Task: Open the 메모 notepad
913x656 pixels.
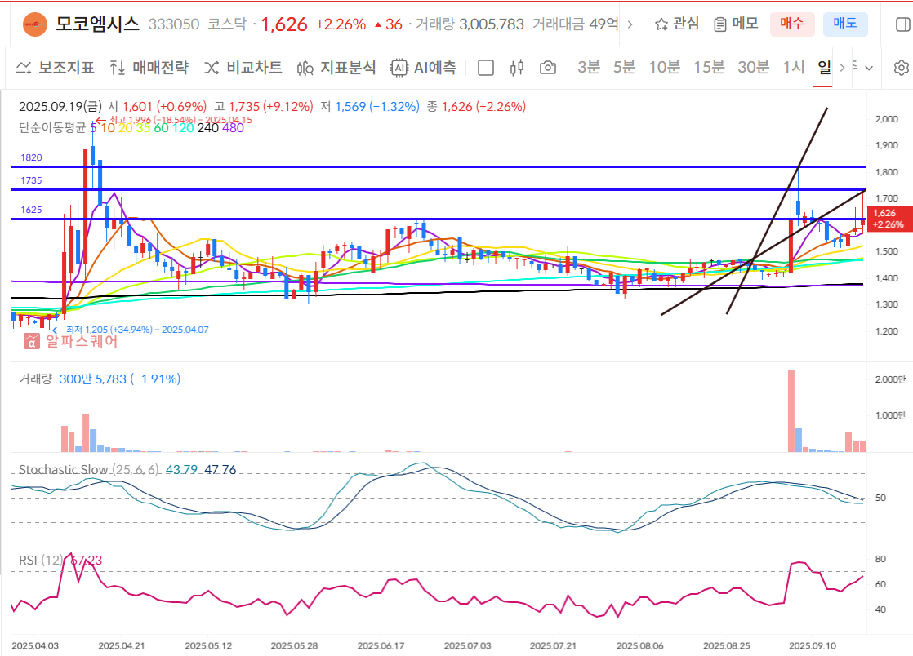Action: 736,24
